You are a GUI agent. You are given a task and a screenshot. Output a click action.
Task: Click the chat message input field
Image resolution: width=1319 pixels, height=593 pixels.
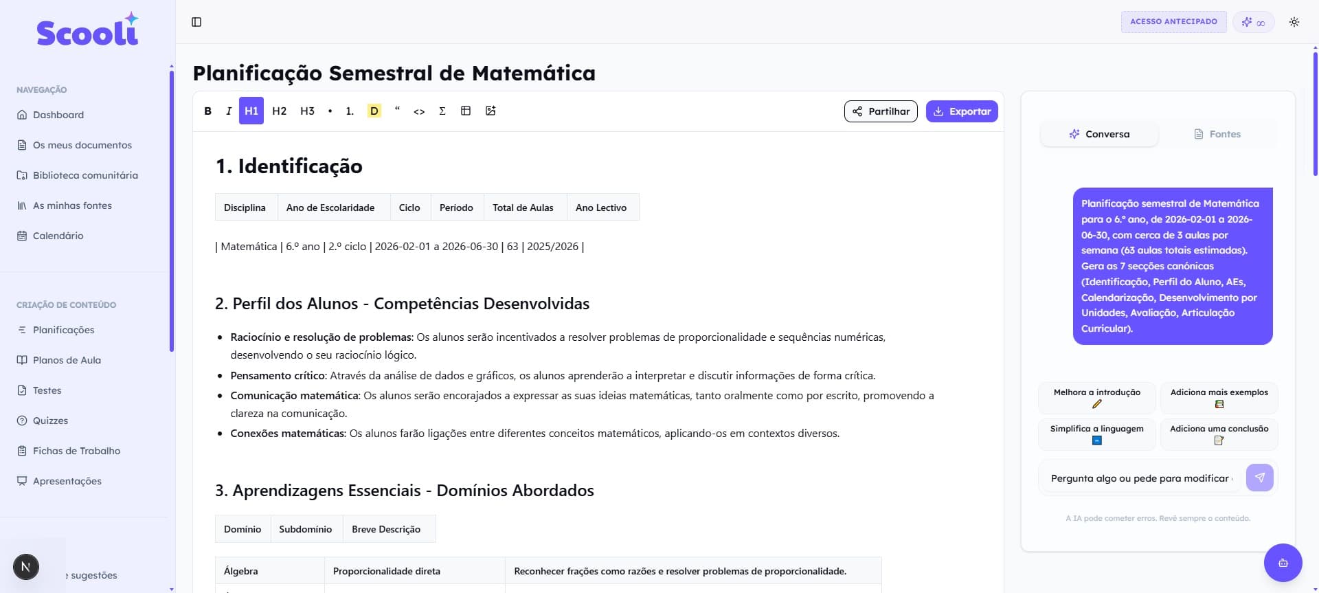click(x=1142, y=478)
